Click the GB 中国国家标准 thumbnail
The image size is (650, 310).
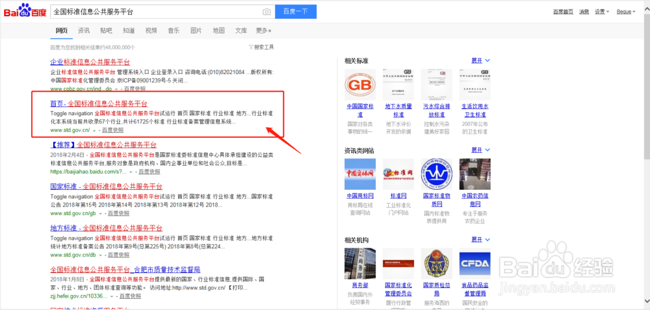tap(360, 84)
